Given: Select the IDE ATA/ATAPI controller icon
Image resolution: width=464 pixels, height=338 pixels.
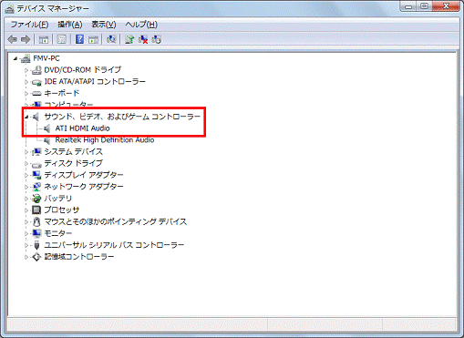Looking at the screenshot, I should [36, 82].
